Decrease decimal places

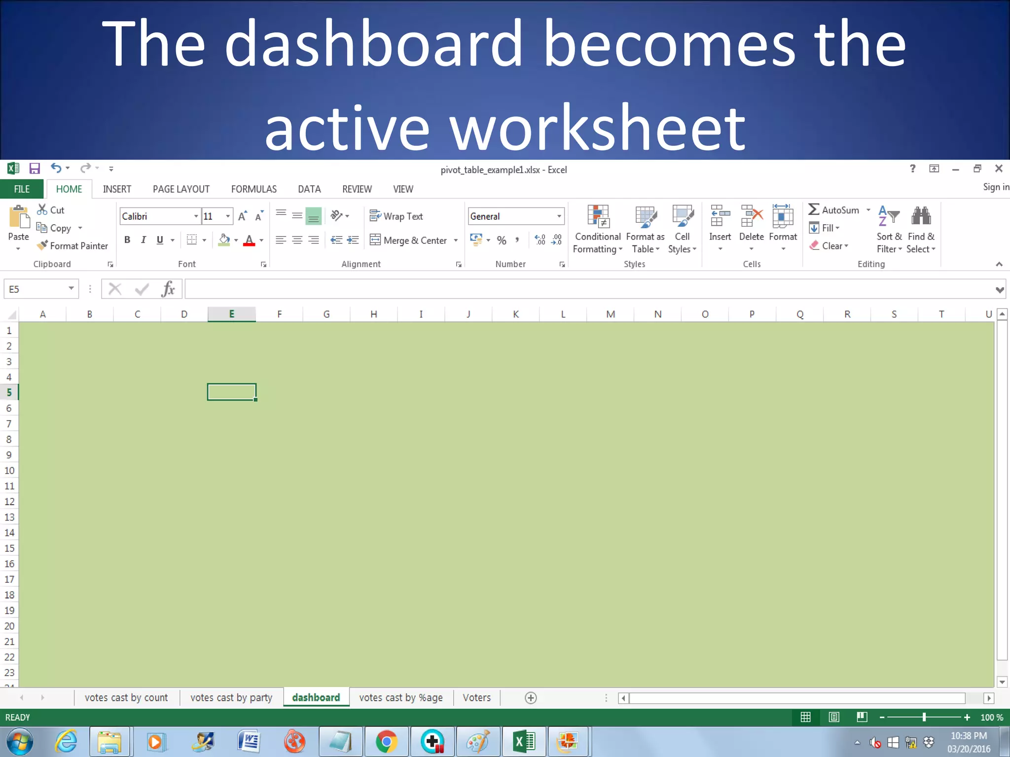point(557,240)
